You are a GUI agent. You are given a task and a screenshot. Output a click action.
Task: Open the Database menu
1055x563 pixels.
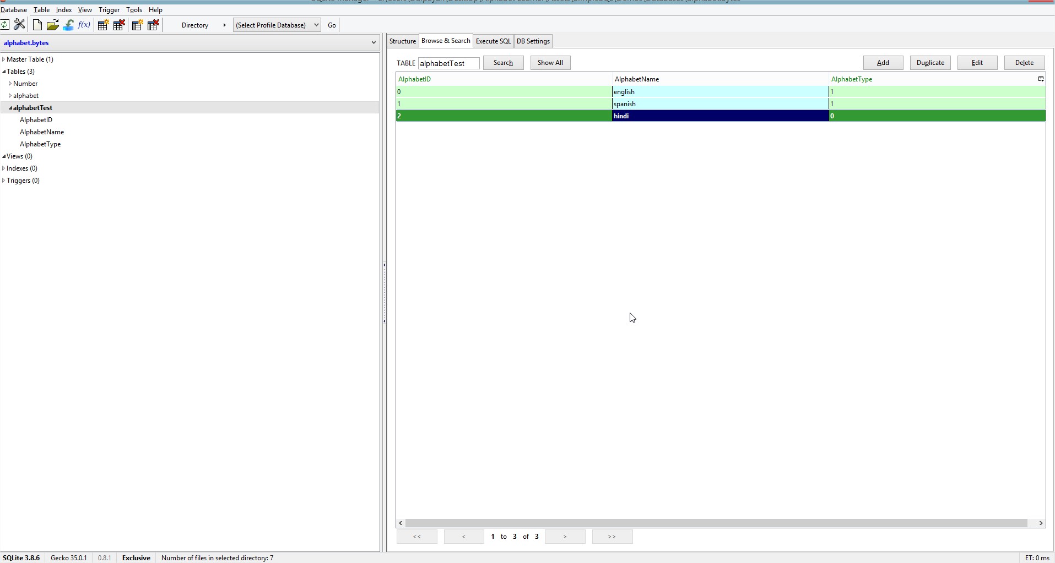coord(14,10)
